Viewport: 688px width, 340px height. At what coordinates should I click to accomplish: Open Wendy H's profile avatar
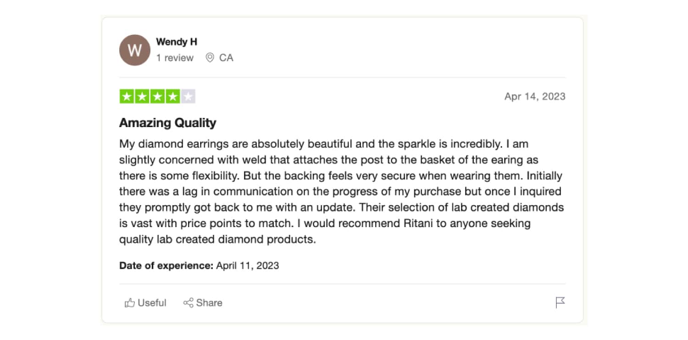tap(134, 50)
